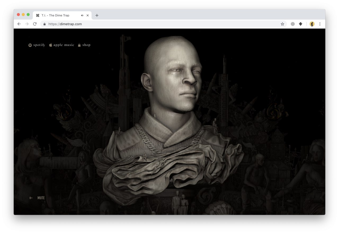Click the Apple logo icon

[x=51, y=45]
